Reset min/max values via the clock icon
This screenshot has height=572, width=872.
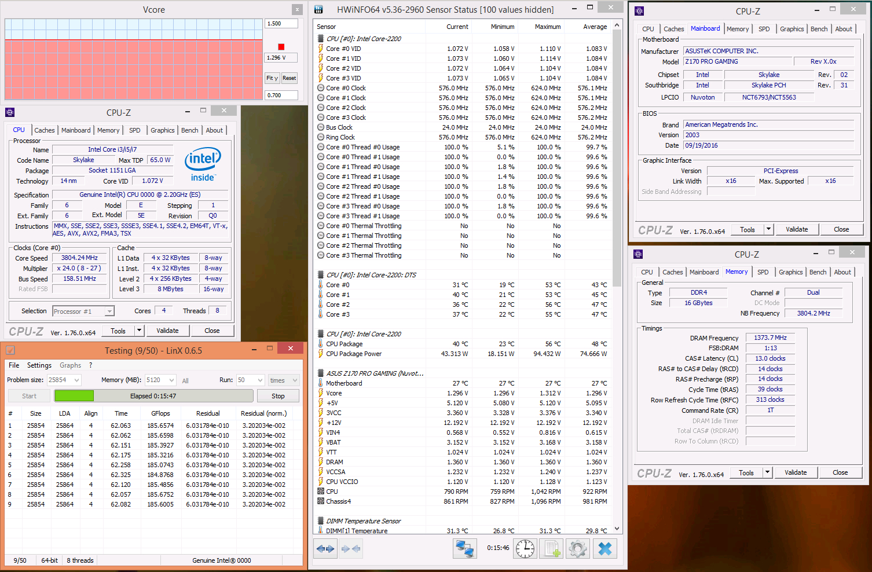[x=525, y=548]
